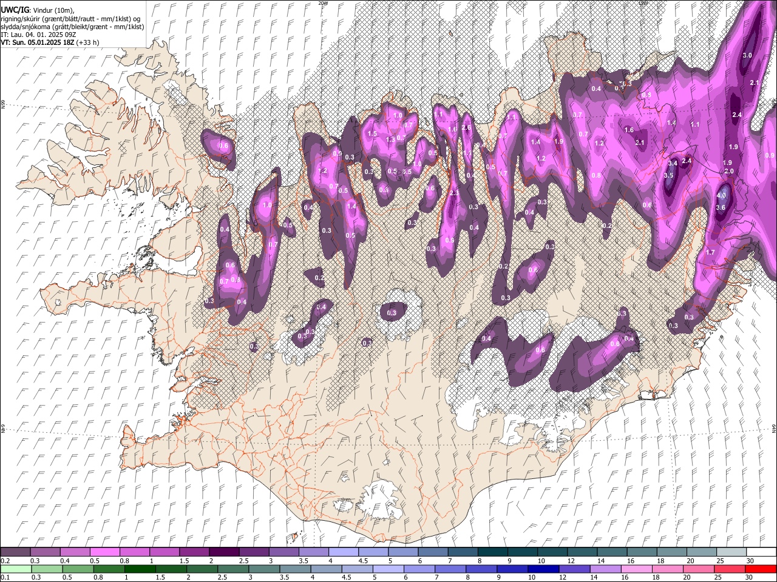The width and height of the screenshot is (777, 582).
Task: Click the rigning/skúrir legend description line
Action: click(70, 19)
